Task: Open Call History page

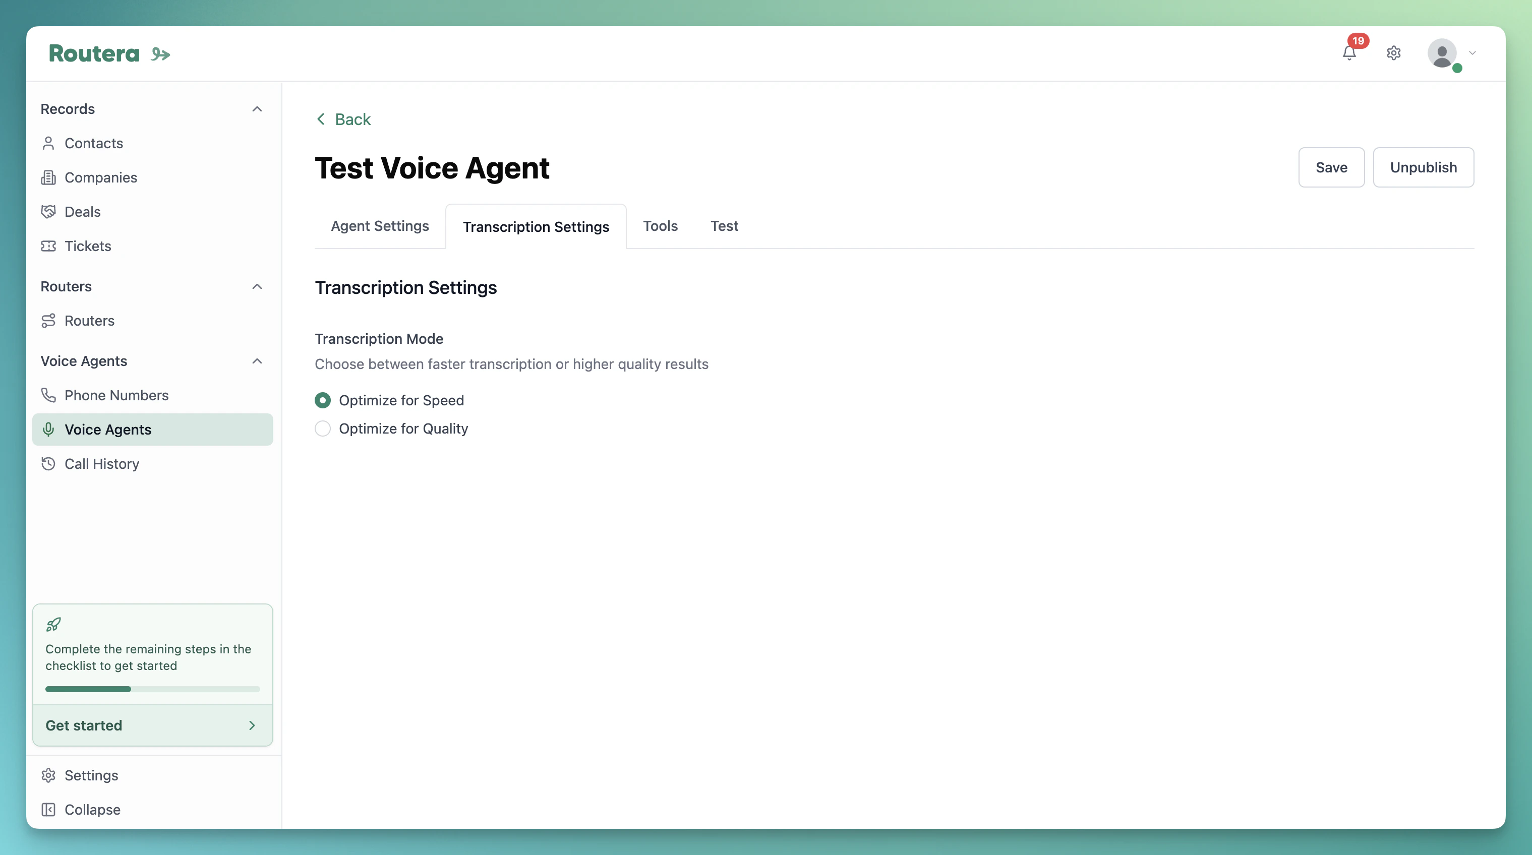Action: (x=153, y=464)
